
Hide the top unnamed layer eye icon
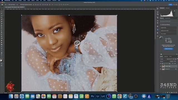point(160,66)
